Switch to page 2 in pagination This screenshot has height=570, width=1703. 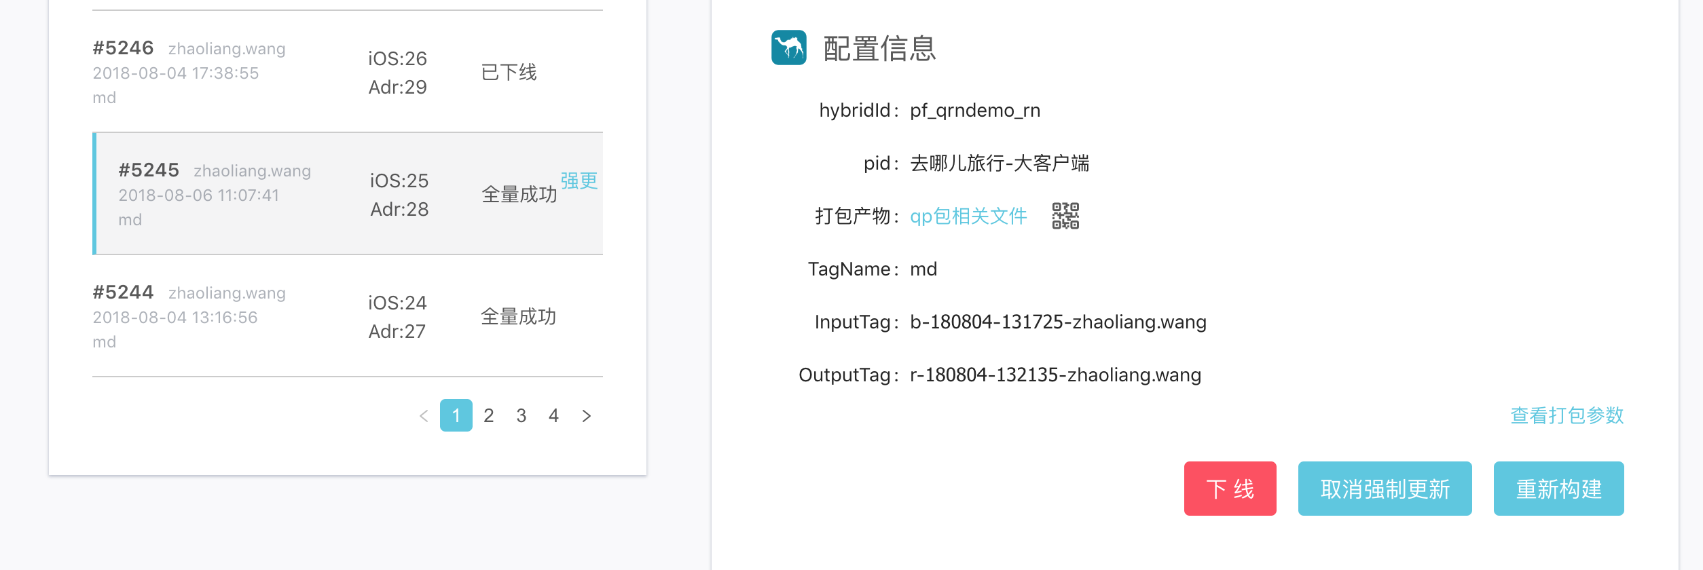(x=489, y=415)
